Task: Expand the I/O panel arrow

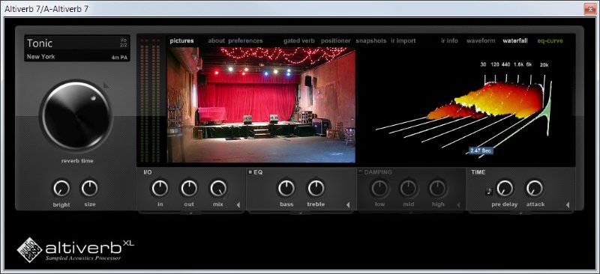Action: pos(238,205)
